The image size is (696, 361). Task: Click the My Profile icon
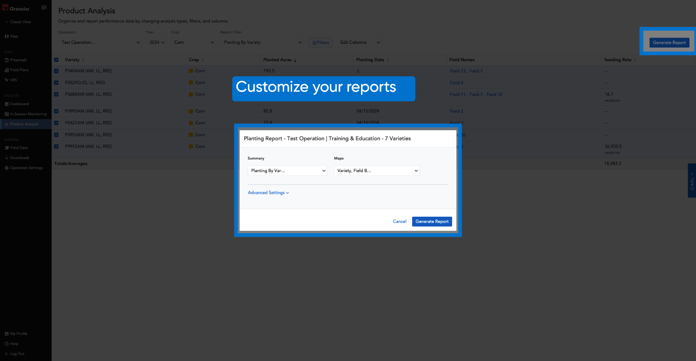tap(7, 334)
